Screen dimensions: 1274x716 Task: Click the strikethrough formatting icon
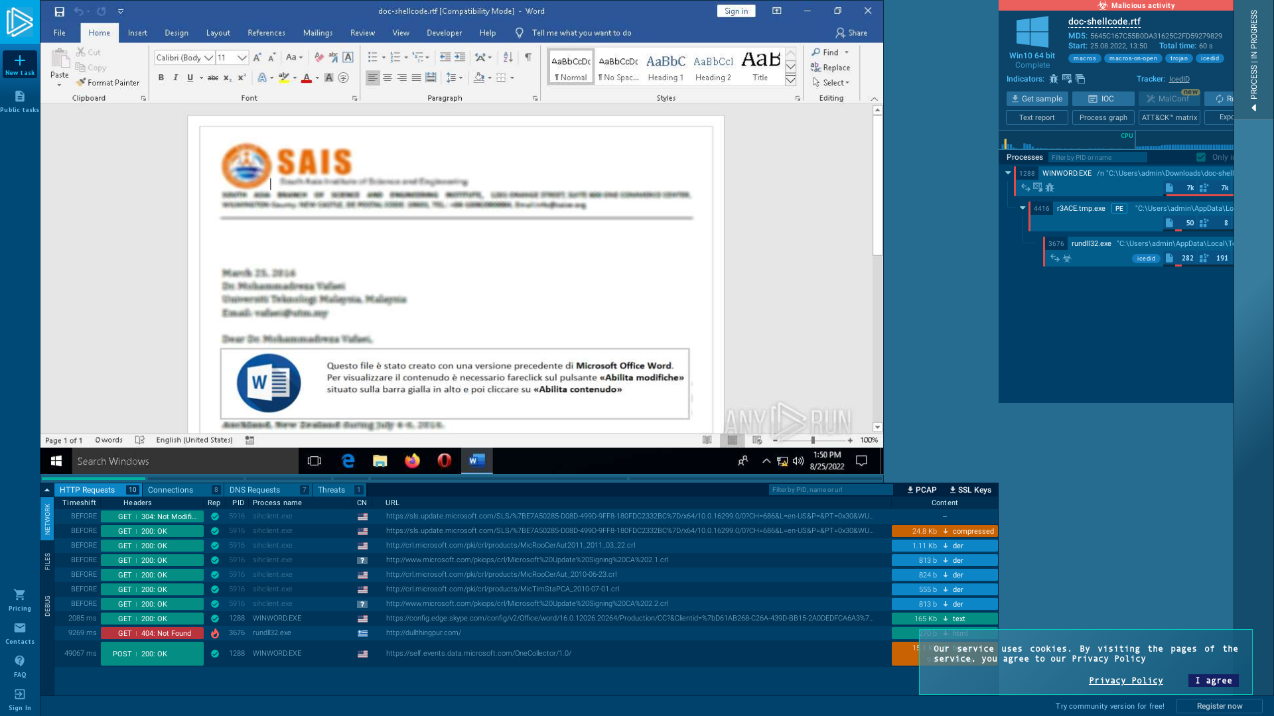212,78
